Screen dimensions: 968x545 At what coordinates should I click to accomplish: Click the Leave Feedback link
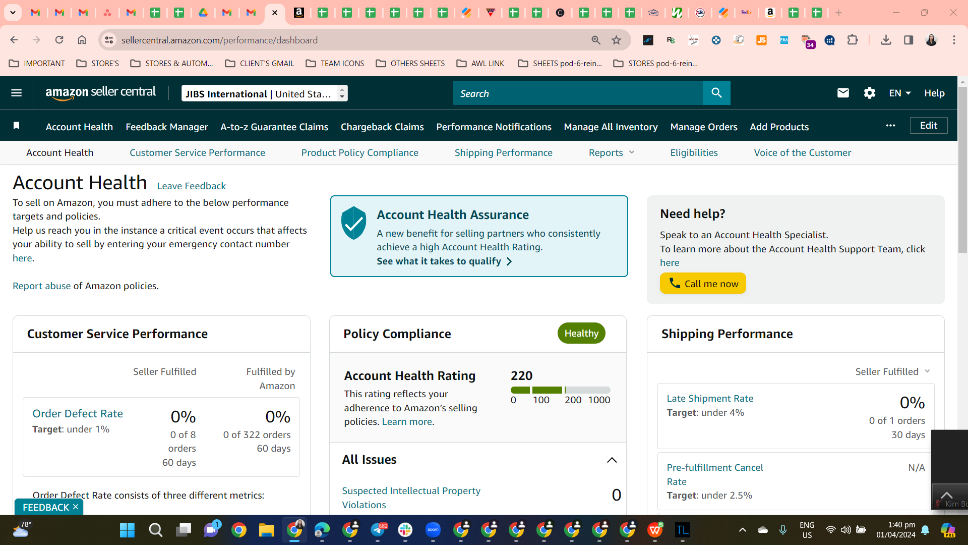coord(191,186)
